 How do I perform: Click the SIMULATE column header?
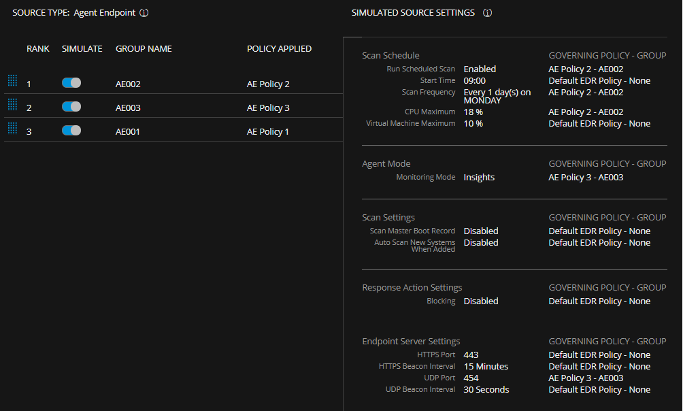tap(82, 48)
